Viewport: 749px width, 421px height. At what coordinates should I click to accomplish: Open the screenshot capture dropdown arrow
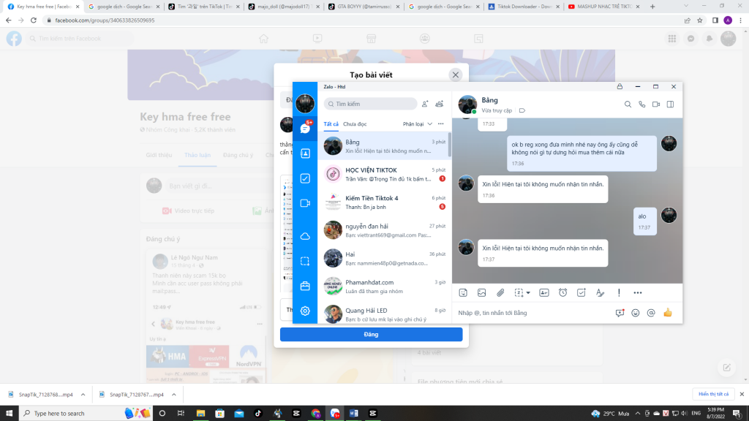pyautogui.click(x=528, y=293)
